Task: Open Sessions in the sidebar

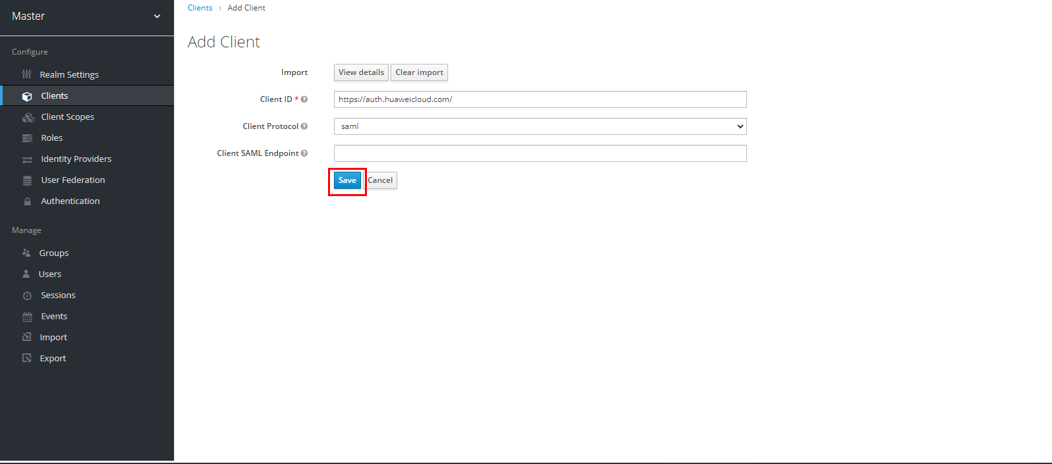Action: pyautogui.click(x=58, y=296)
